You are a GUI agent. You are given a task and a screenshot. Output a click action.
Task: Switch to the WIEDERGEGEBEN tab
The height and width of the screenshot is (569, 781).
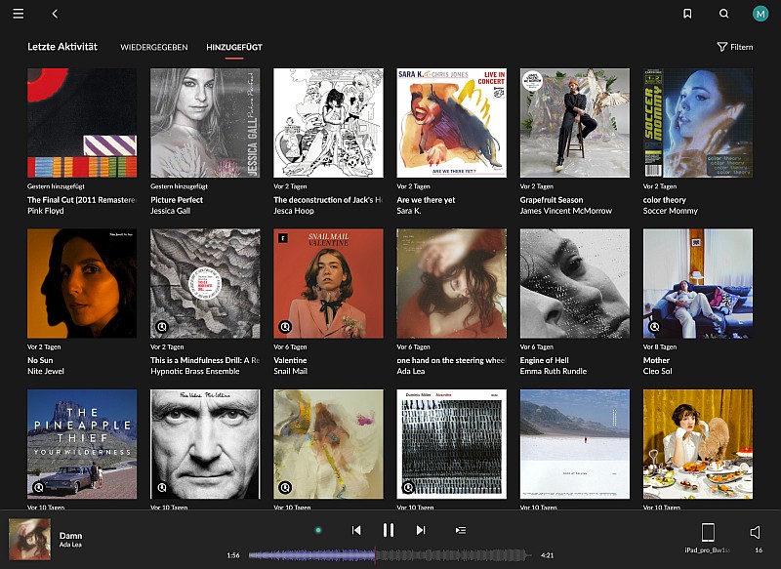click(x=154, y=47)
